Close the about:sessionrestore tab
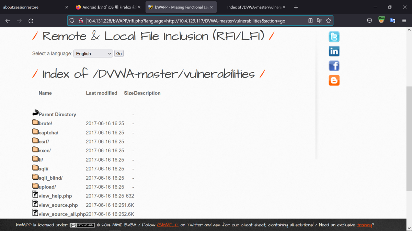412x231 pixels. pyautogui.click(x=67, y=7)
